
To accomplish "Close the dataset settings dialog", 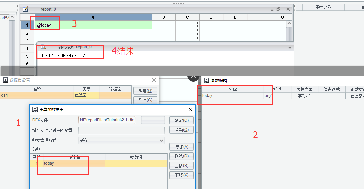I will (x=154, y=80).
